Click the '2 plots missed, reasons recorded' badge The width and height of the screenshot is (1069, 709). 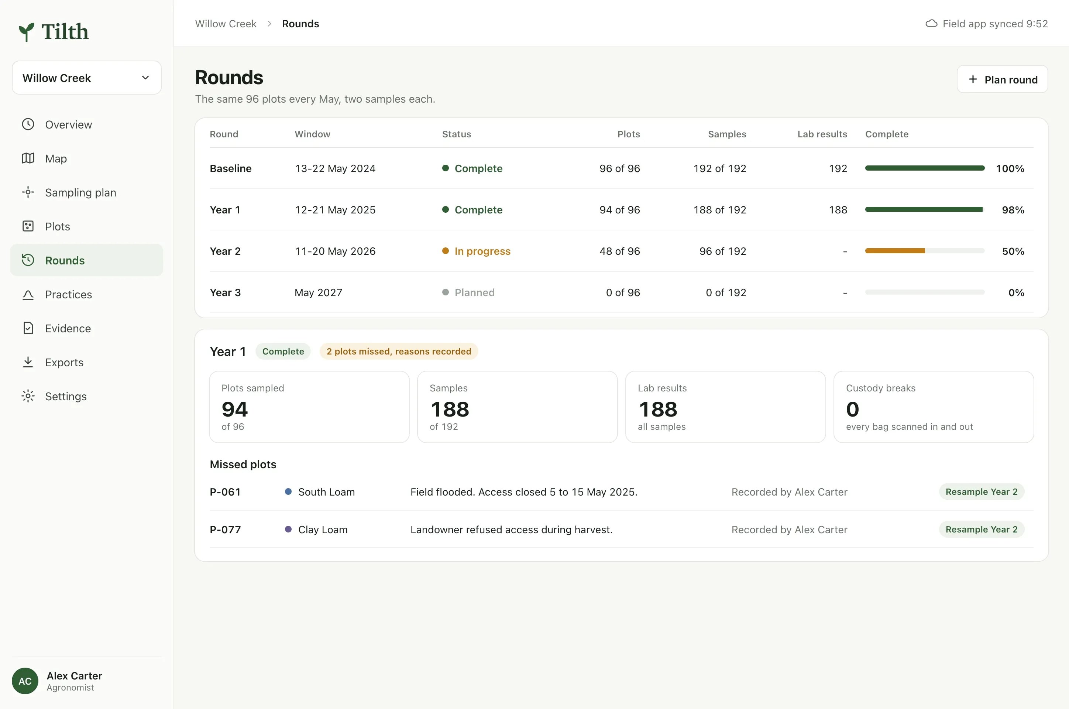point(399,351)
